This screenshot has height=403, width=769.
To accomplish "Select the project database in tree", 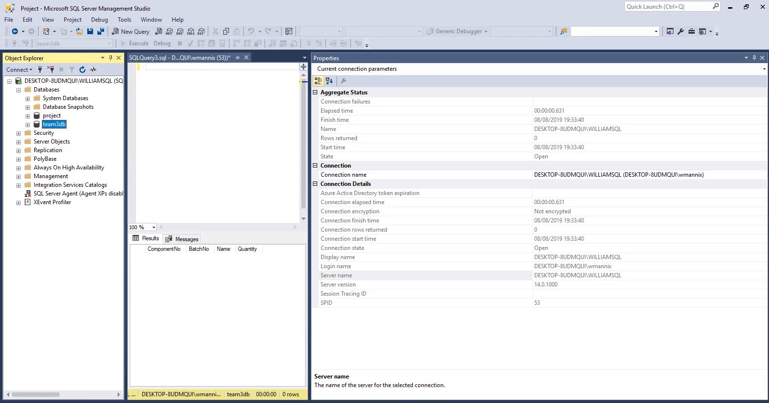I will point(52,116).
